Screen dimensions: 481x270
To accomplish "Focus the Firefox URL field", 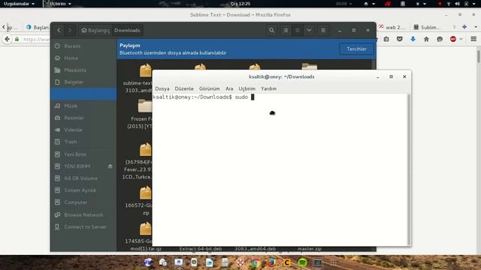I will [x=36, y=39].
